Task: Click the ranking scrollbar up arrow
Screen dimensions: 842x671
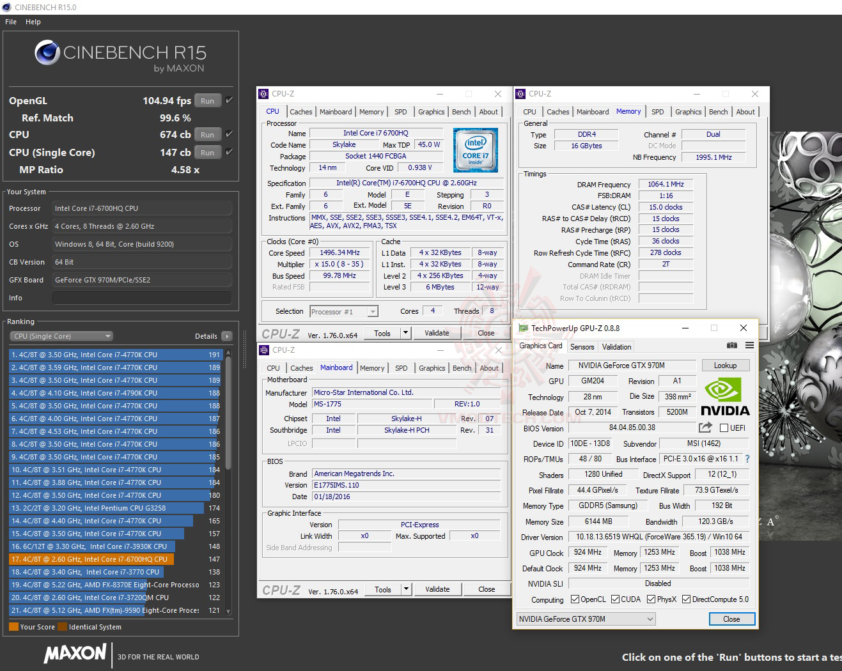Action: point(228,353)
